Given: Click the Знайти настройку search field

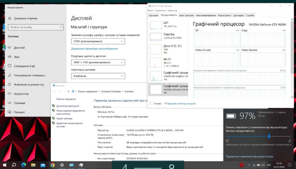Looking at the screenshot, I should coord(36,27).
